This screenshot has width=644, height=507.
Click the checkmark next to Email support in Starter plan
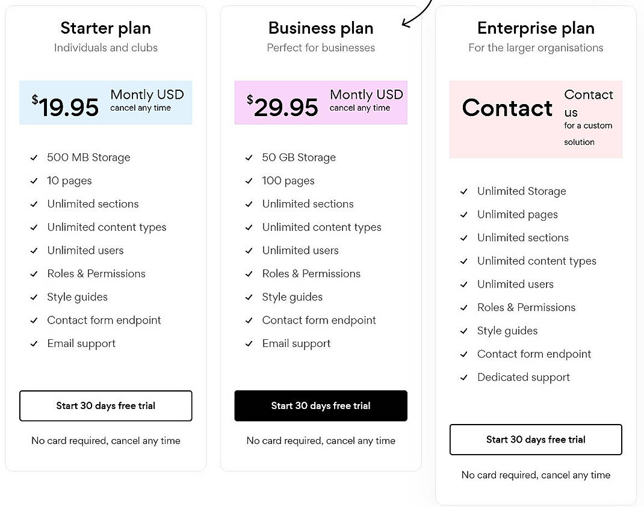click(34, 343)
